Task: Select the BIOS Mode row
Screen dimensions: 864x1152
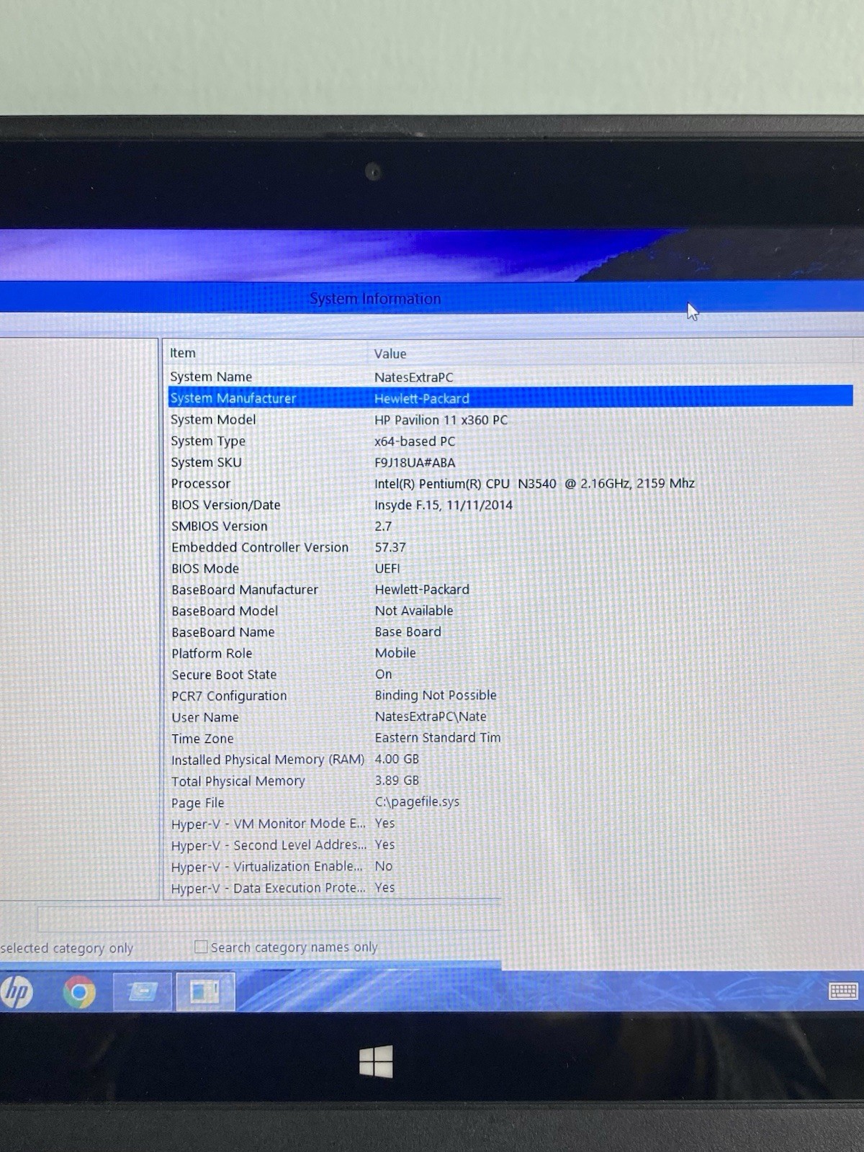Action: coord(510,568)
